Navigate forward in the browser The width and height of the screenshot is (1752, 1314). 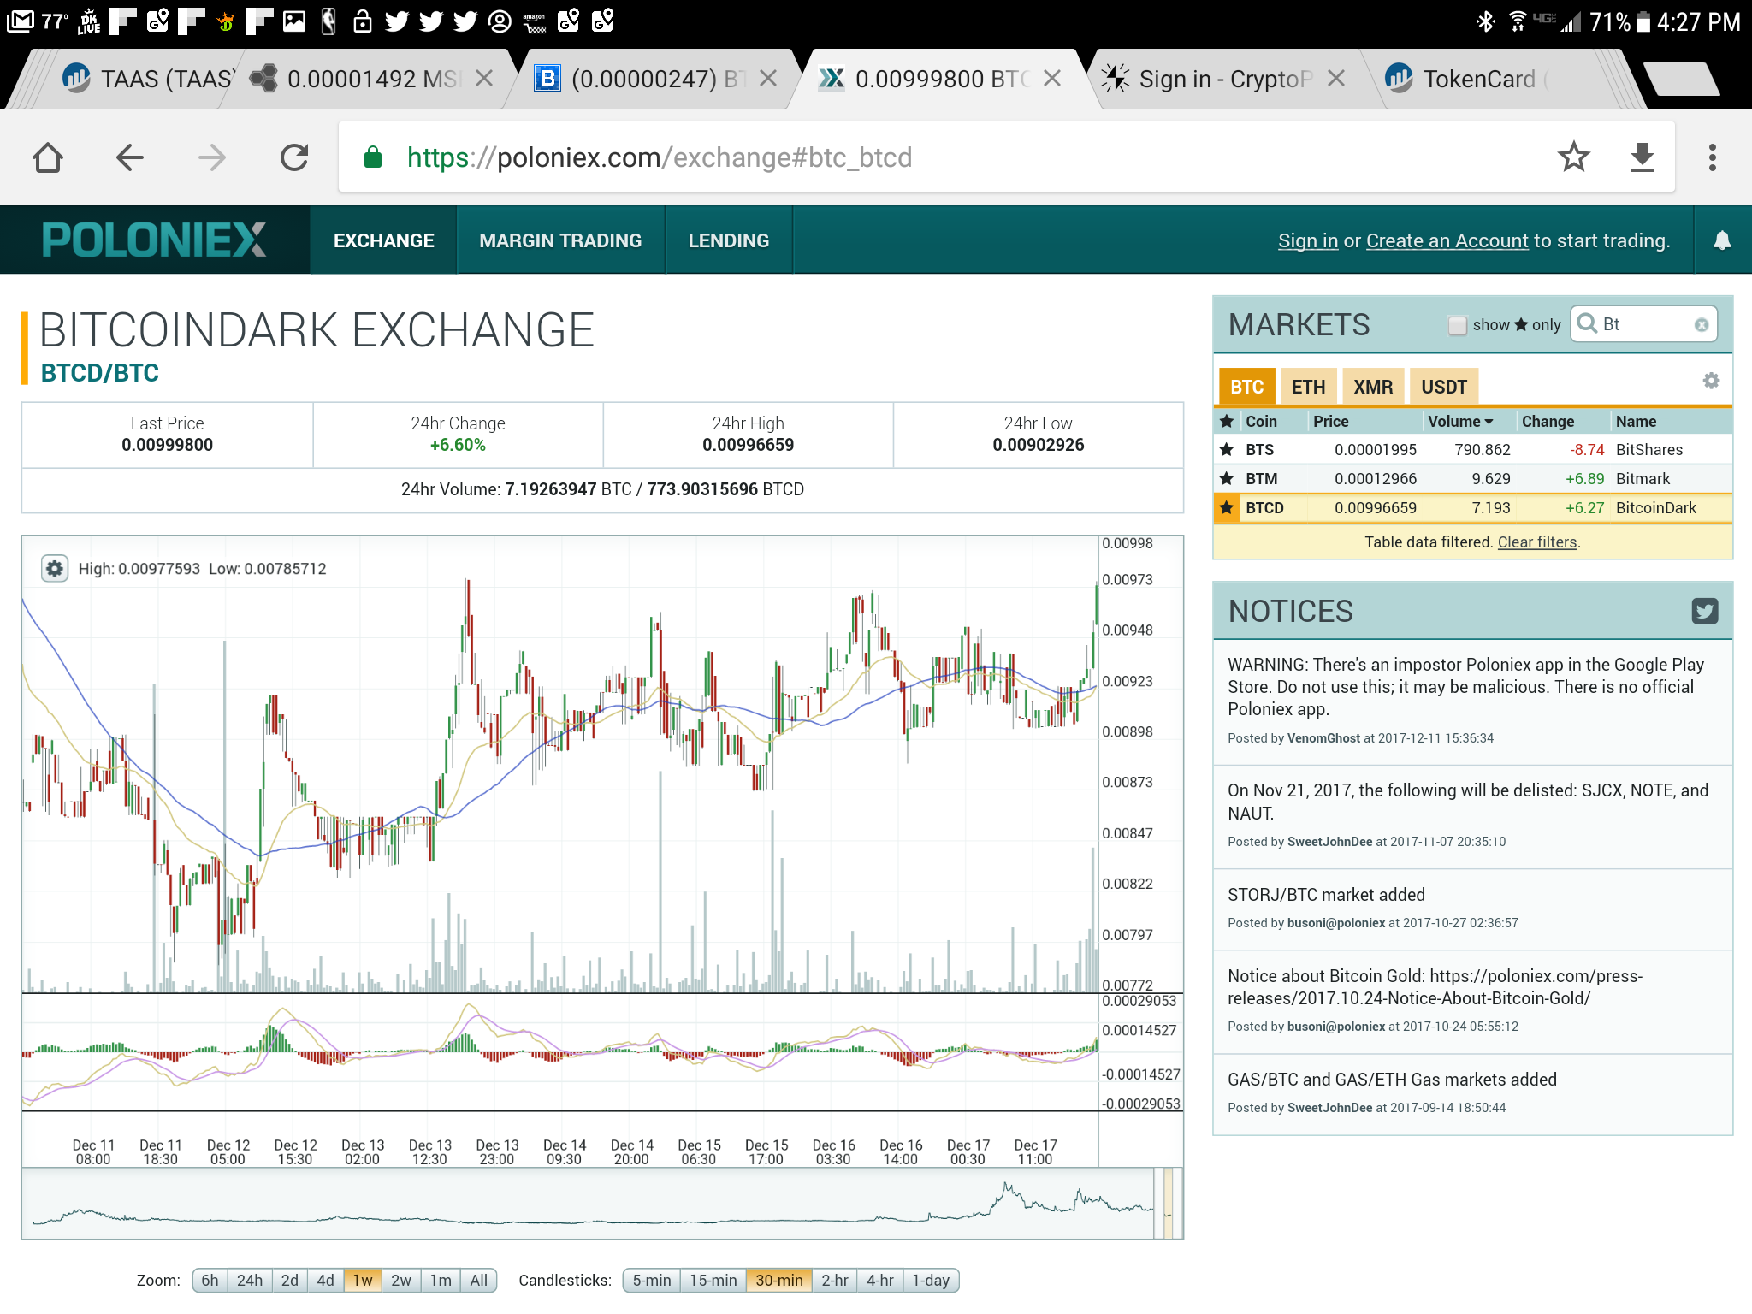pos(211,157)
